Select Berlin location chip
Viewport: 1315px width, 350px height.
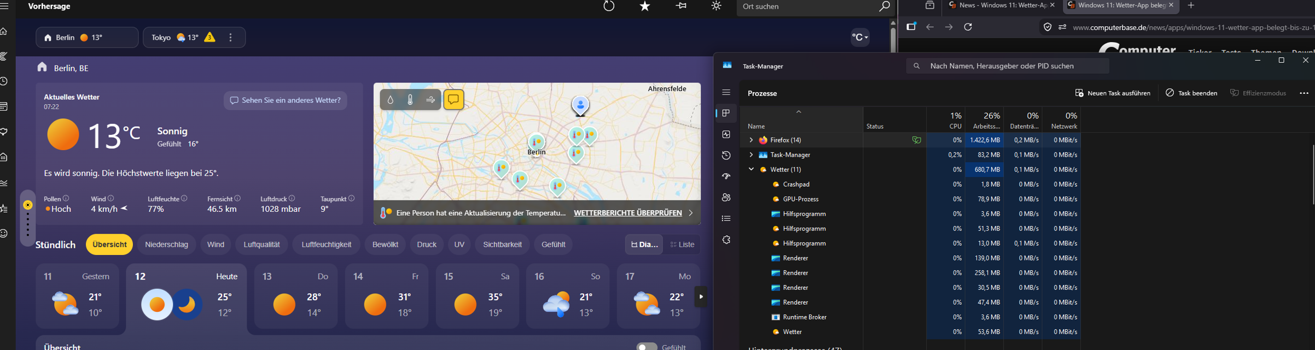coord(87,38)
